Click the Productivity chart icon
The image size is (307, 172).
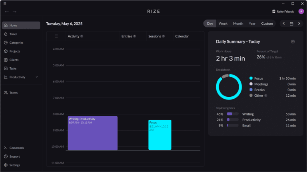(x=6, y=77)
